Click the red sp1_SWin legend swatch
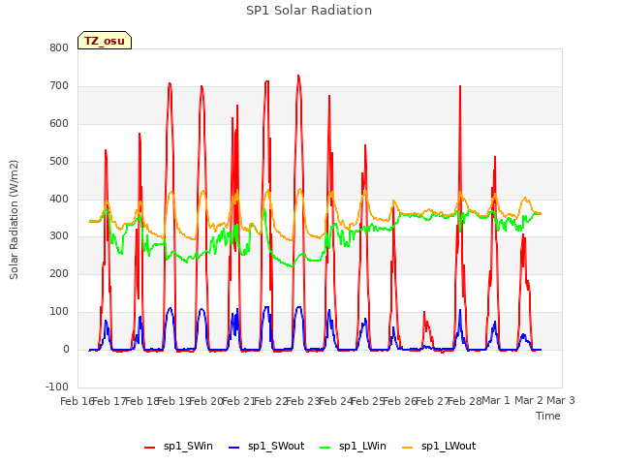The image size is (620, 465). [150, 448]
